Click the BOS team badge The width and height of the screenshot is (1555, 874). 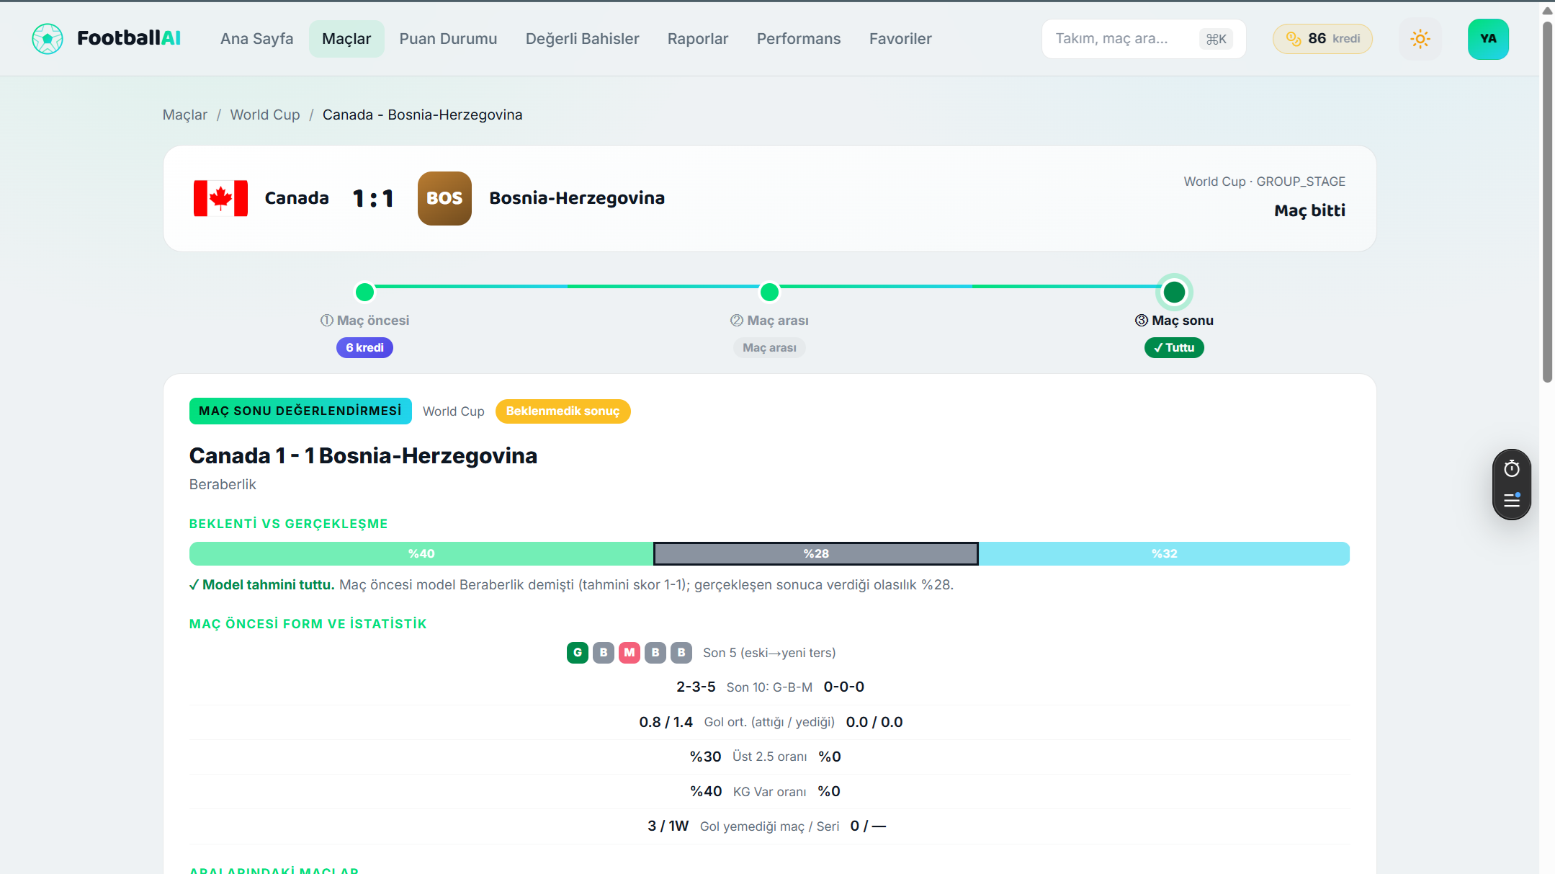click(444, 198)
